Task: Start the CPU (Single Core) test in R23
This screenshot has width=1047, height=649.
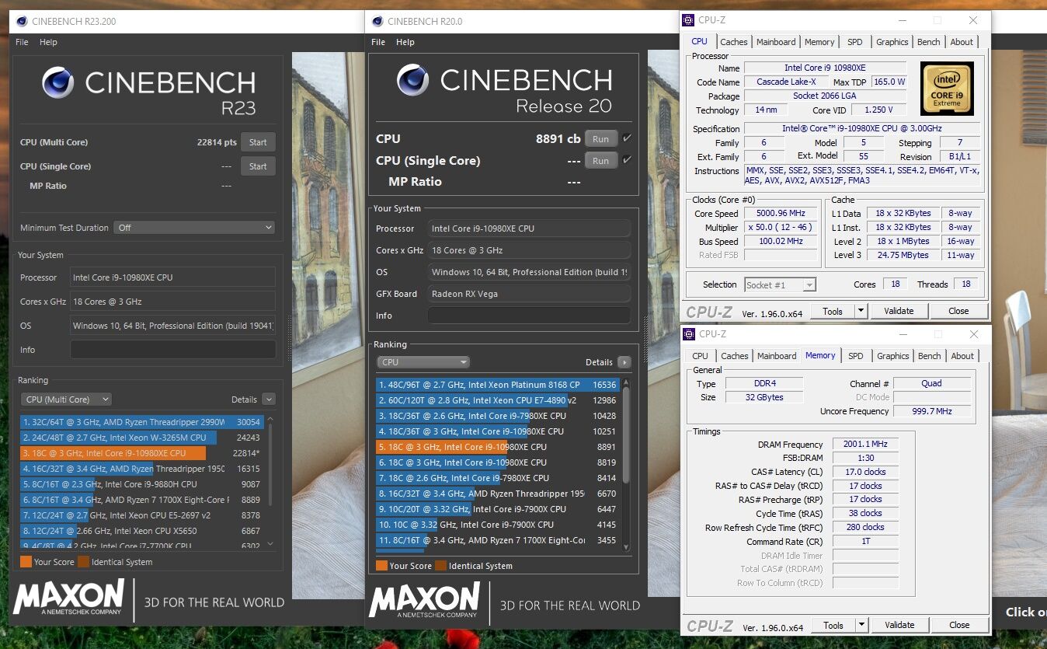Action: 258,166
